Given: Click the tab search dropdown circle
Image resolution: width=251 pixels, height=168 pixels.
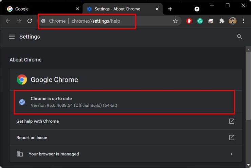Looking at the screenshot, I should click(197, 9).
